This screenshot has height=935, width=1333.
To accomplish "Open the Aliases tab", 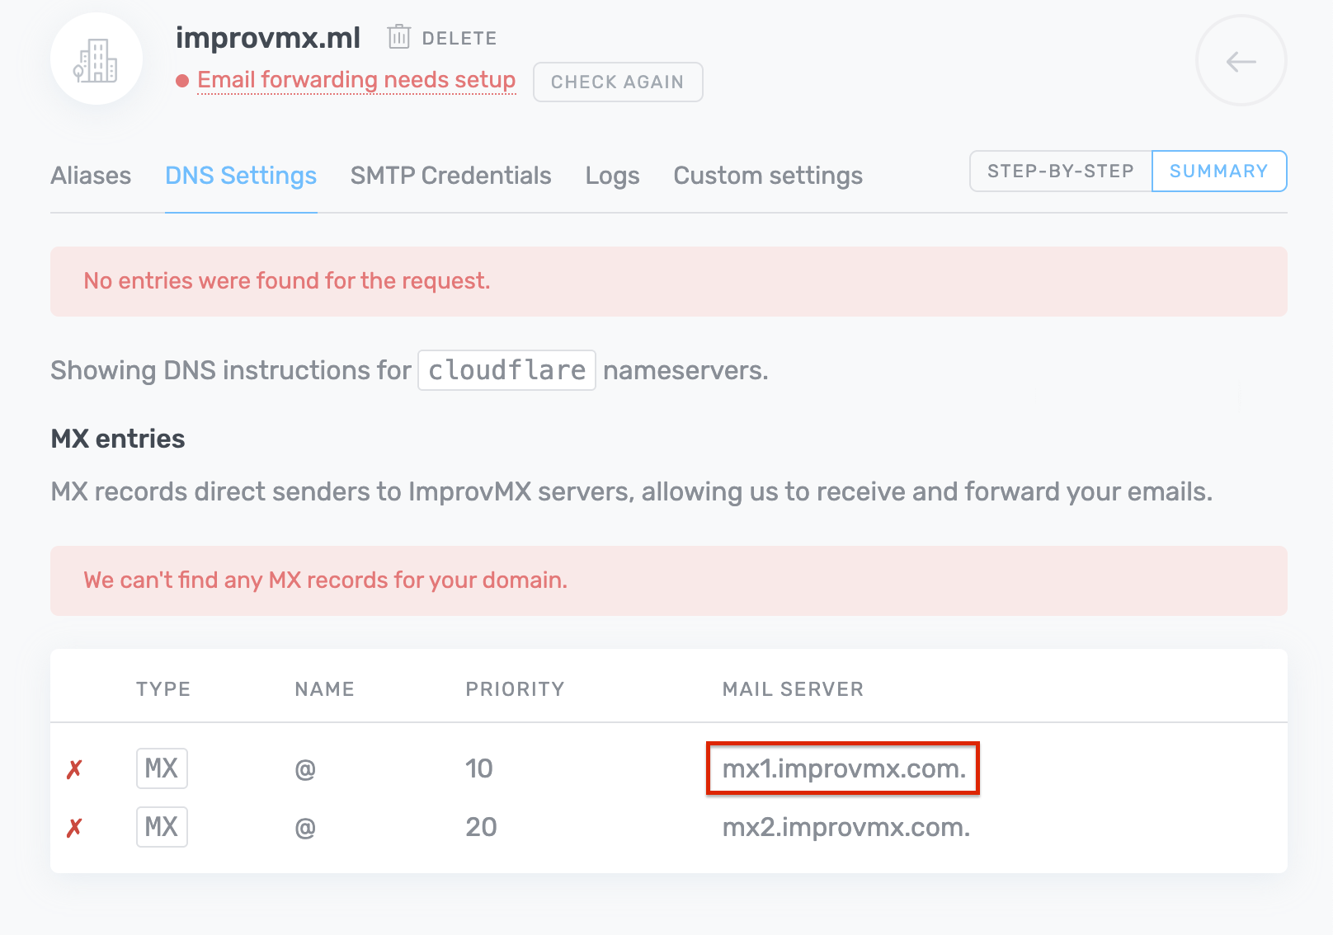I will coord(91,176).
